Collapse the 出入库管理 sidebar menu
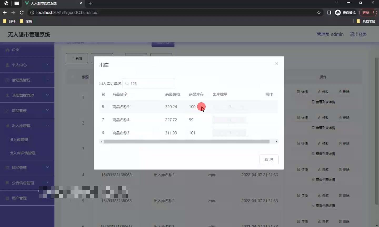This screenshot has height=227, width=379. pos(27,126)
